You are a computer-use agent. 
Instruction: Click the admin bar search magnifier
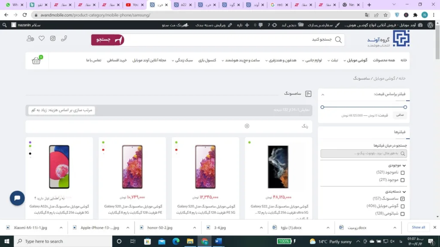point(4,25)
